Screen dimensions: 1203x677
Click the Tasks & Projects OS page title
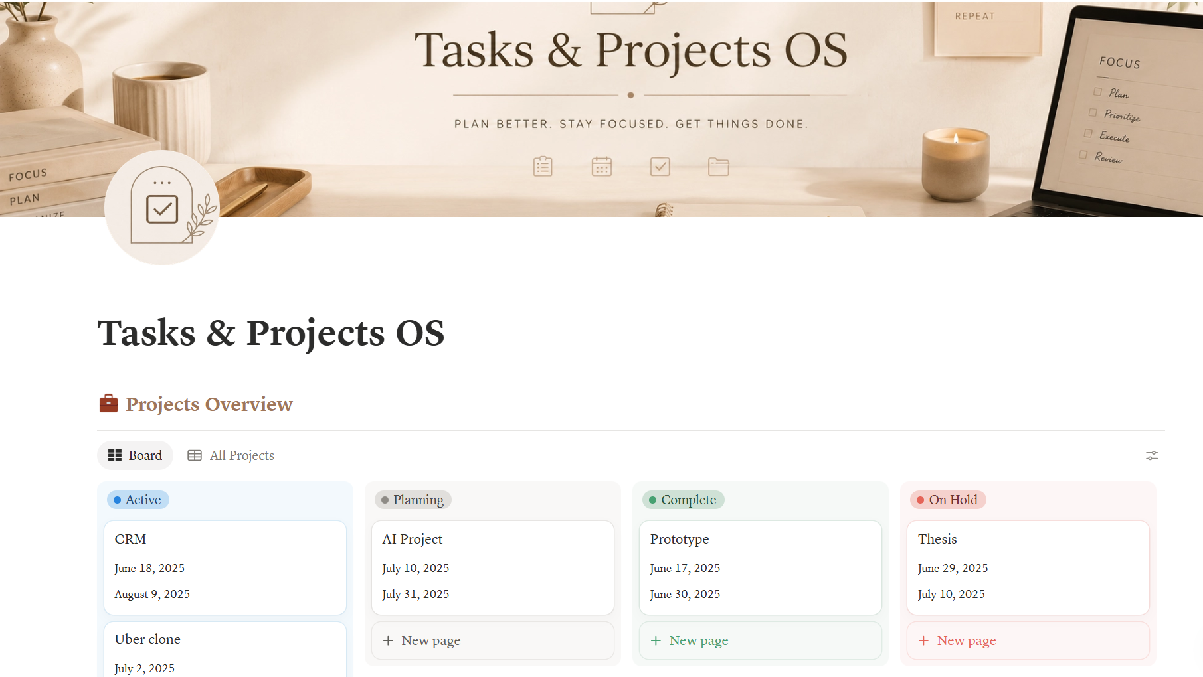click(x=271, y=333)
